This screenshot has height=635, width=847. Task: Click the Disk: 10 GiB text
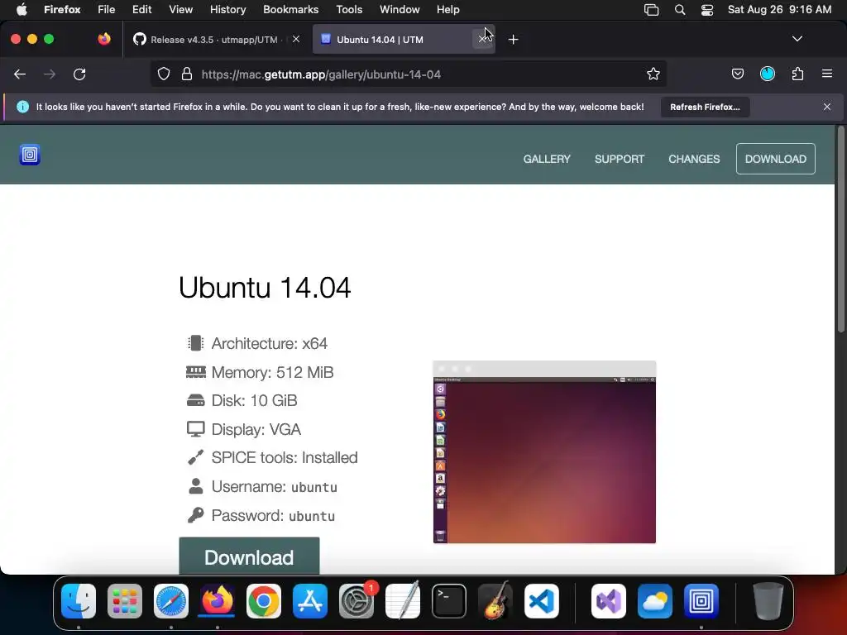254,401
